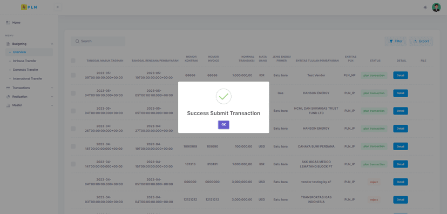The height and width of the screenshot is (214, 447).
Task: Click the Filter button
Action: 395,42
